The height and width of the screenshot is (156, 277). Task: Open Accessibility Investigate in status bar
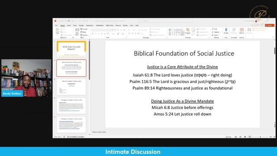[76, 137]
